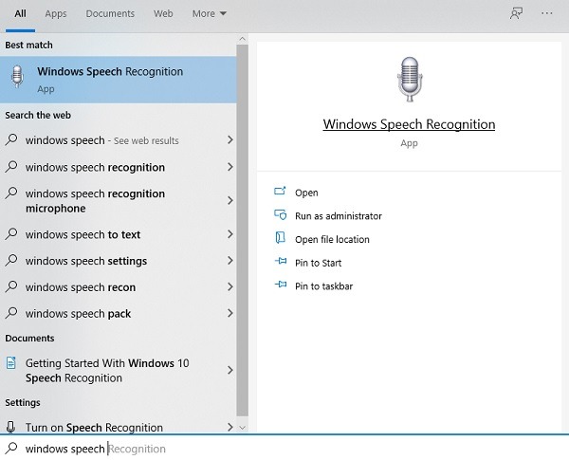Screen dimensions: 569x460
Task: Expand the 'windows speech recognition' suggestion chevron
Action: (230, 167)
